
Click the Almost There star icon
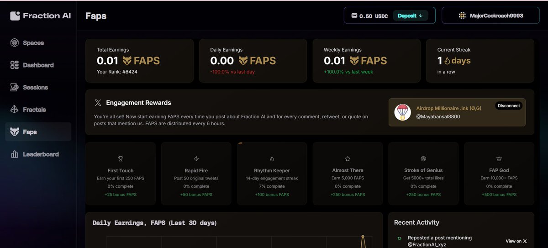348,159
